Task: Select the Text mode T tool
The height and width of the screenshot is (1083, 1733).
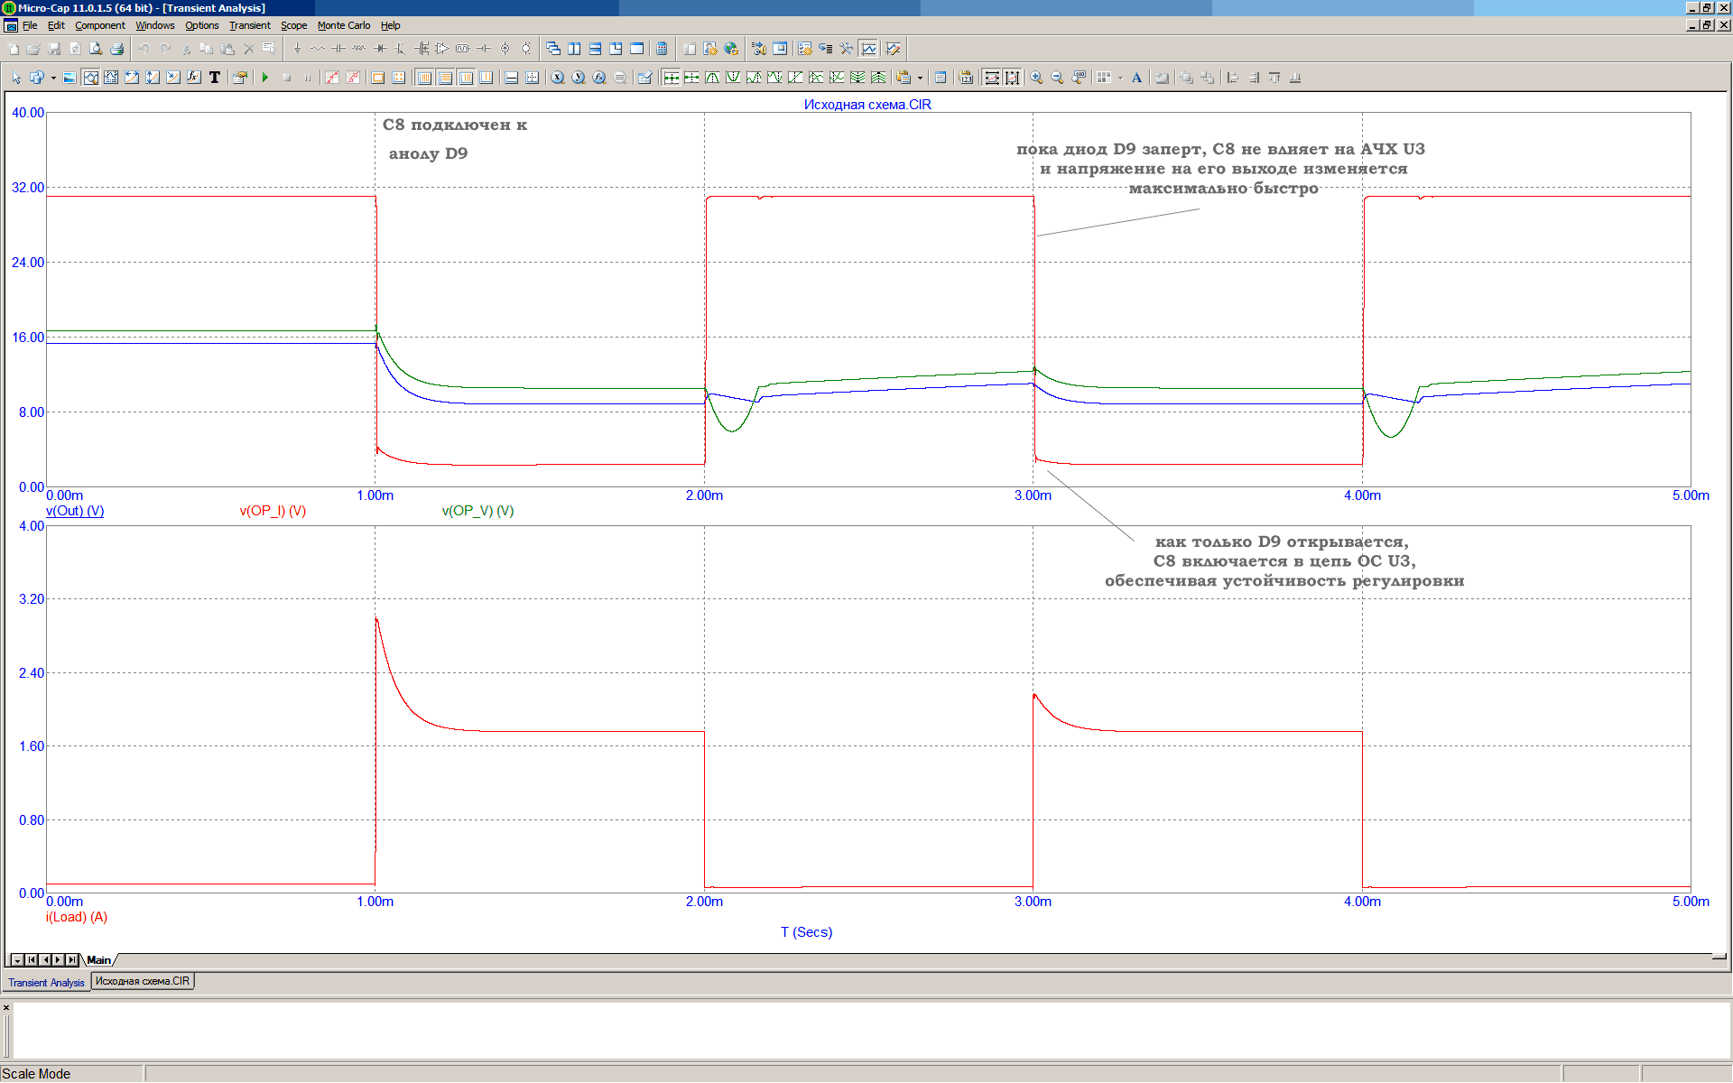Action: pyautogui.click(x=215, y=78)
